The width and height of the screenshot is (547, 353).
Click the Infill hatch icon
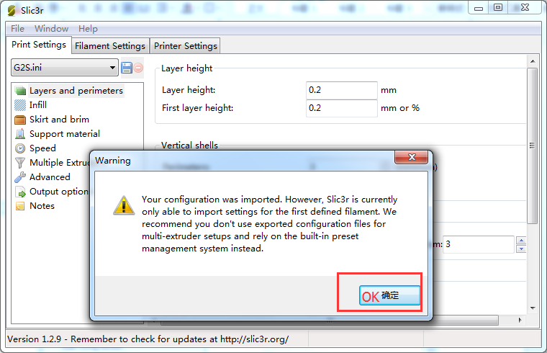point(20,104)
